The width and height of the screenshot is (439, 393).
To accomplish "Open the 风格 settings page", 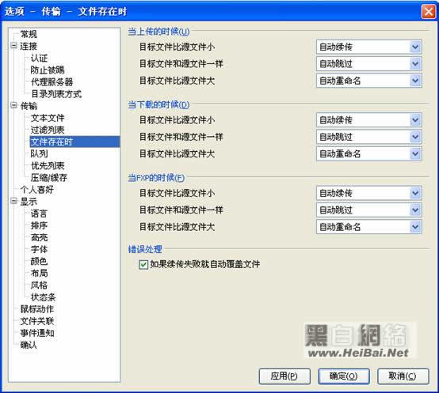I will (39, 285).
